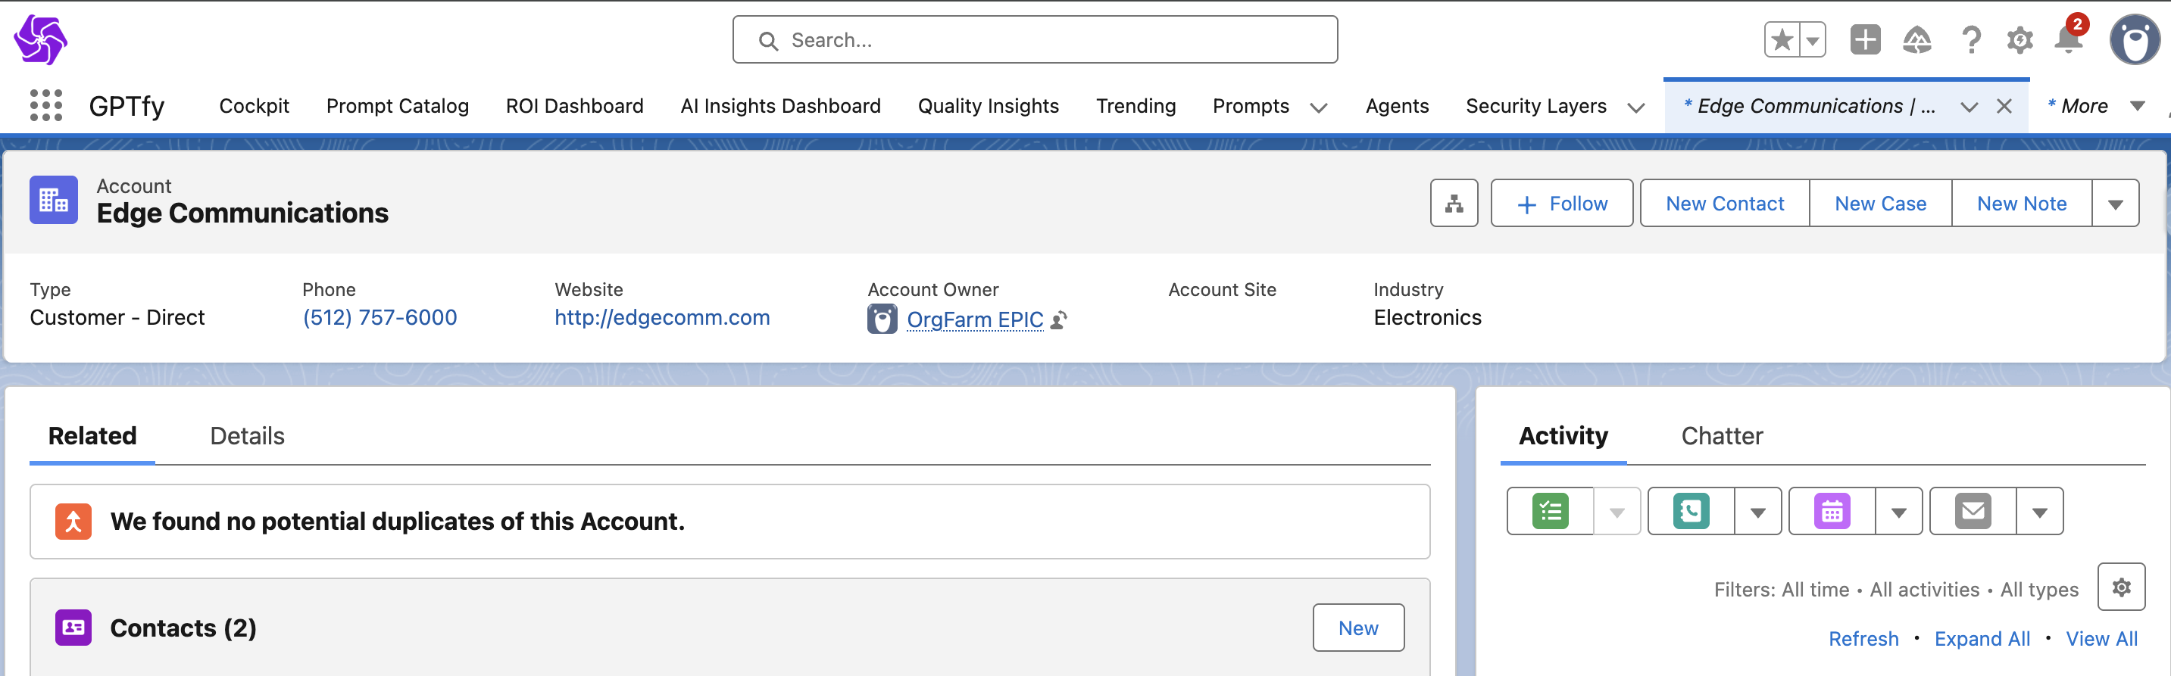Open the App Launcher grid icon
2171x676 pixels.
tap(45, 105)
